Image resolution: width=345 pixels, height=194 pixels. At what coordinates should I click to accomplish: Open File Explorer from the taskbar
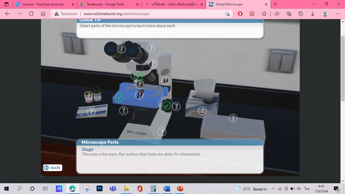point(126,188)
